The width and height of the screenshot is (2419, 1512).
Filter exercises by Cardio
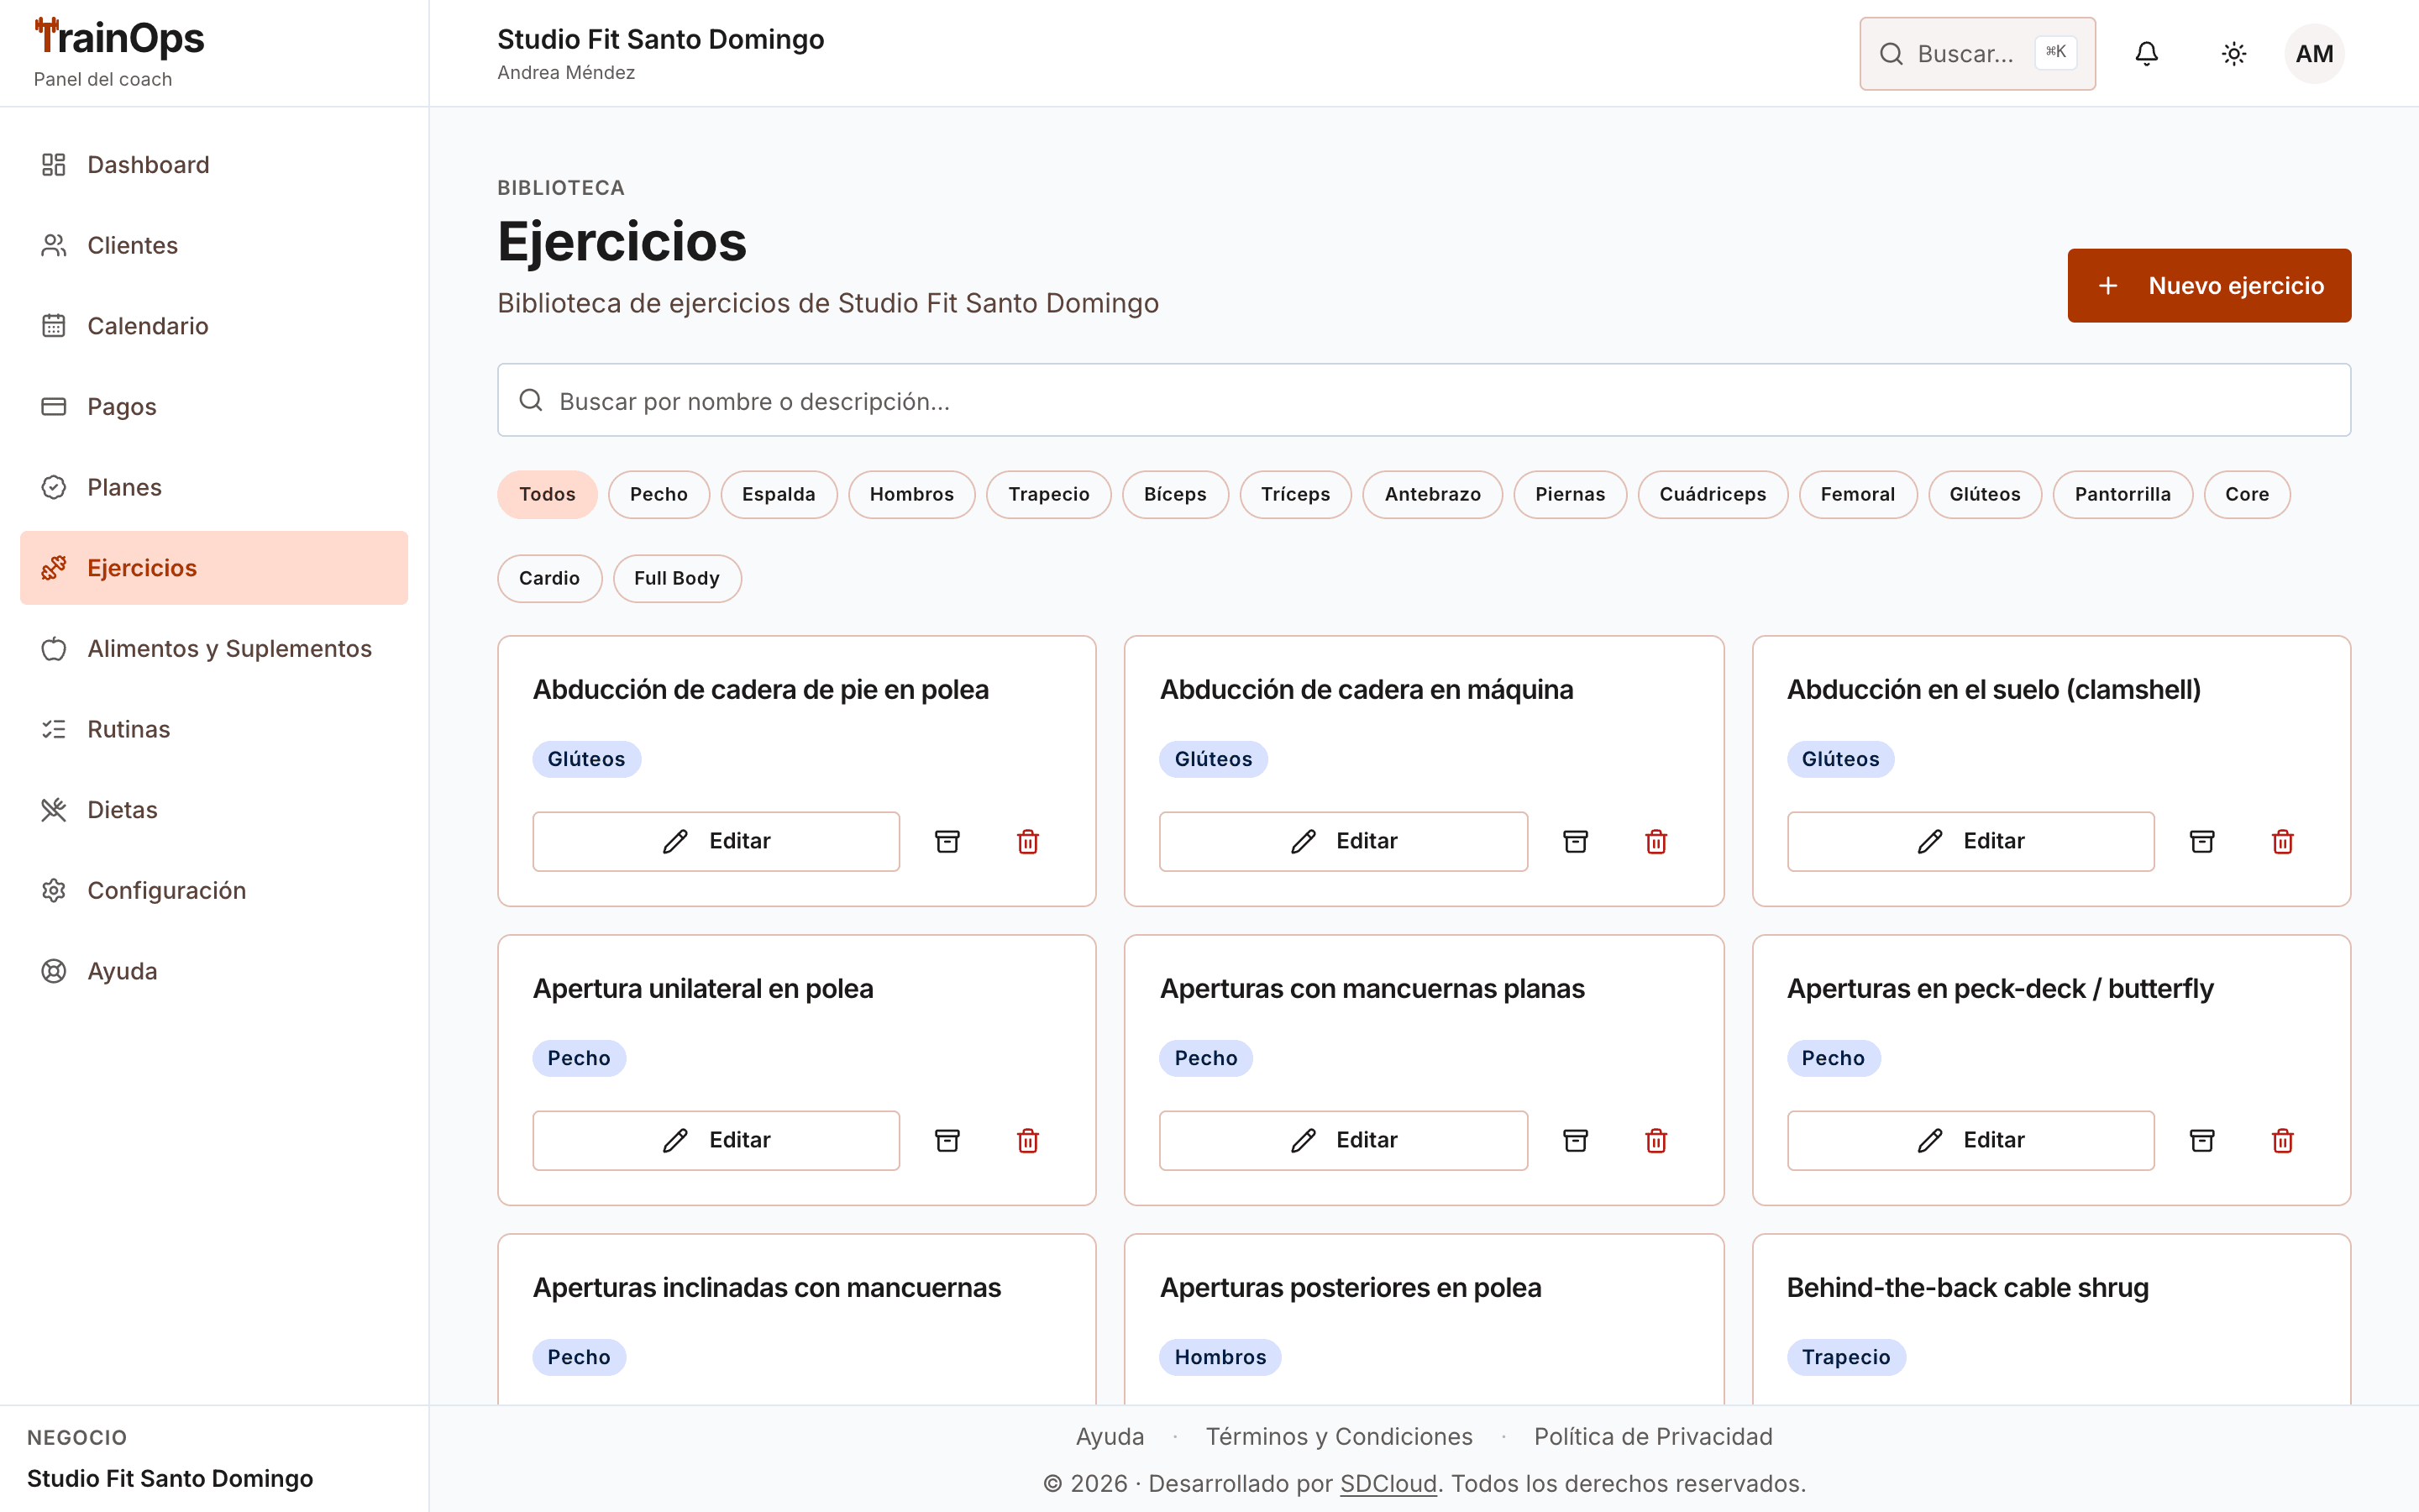pyautogui.click(x=548, y=578)
